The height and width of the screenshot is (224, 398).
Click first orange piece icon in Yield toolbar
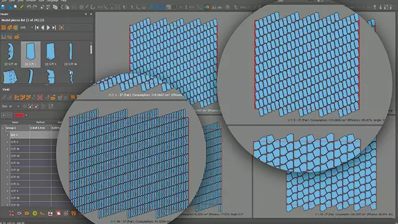17,97
